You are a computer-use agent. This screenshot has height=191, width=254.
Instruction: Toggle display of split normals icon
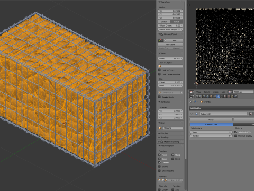[x=163, y=180]
